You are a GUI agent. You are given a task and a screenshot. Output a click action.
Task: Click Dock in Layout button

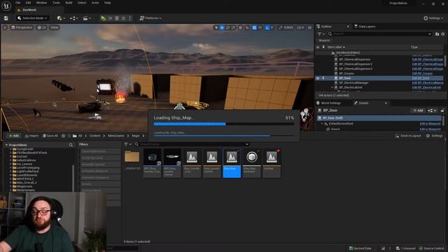pos(407,136)
